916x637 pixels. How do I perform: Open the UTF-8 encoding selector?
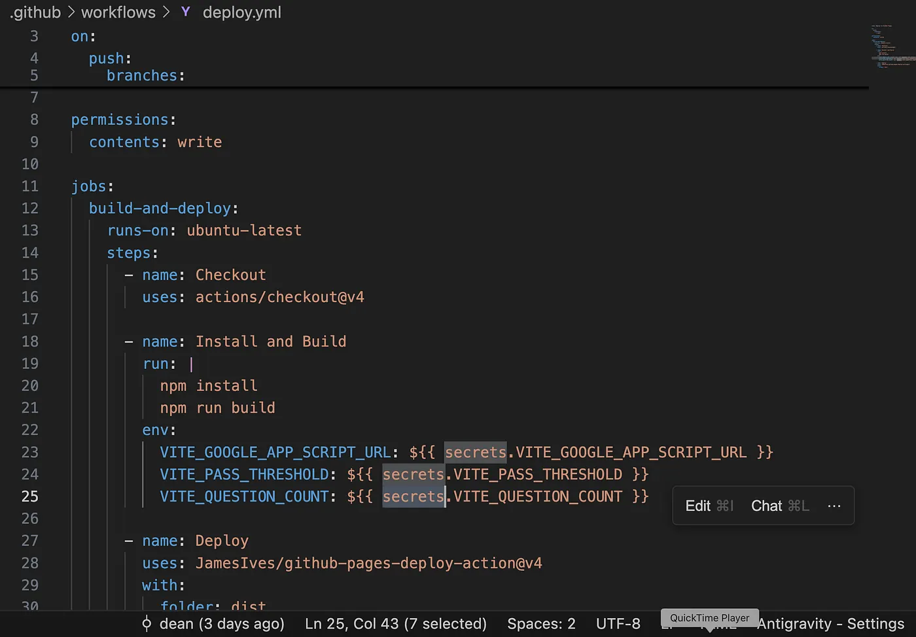[x=618, y=624]
